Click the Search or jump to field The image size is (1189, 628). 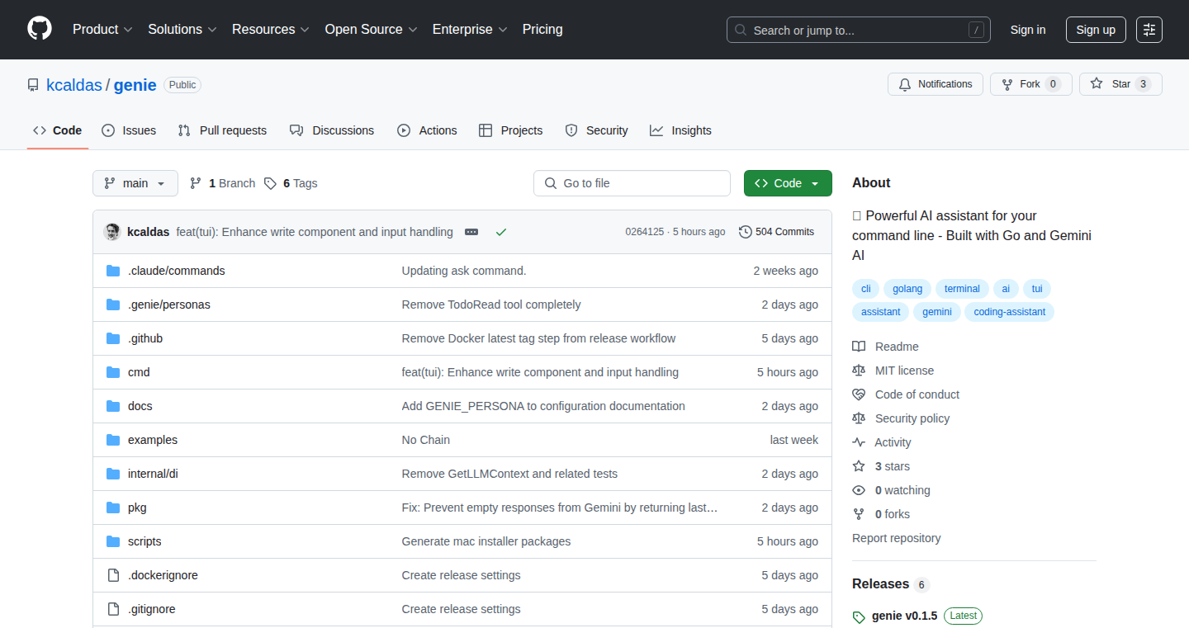point(859,30)
